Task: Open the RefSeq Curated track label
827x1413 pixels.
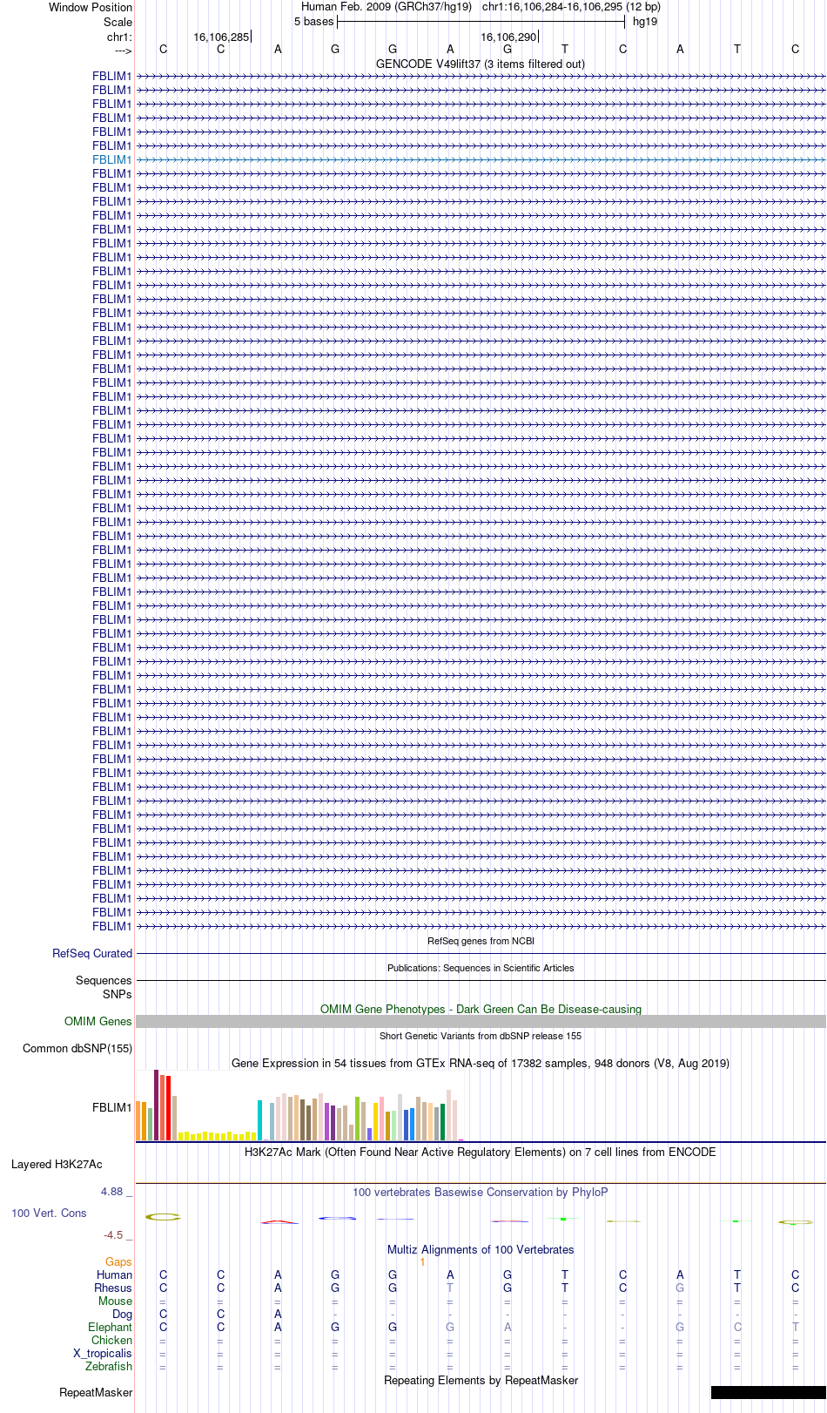Action: point(92,953)
